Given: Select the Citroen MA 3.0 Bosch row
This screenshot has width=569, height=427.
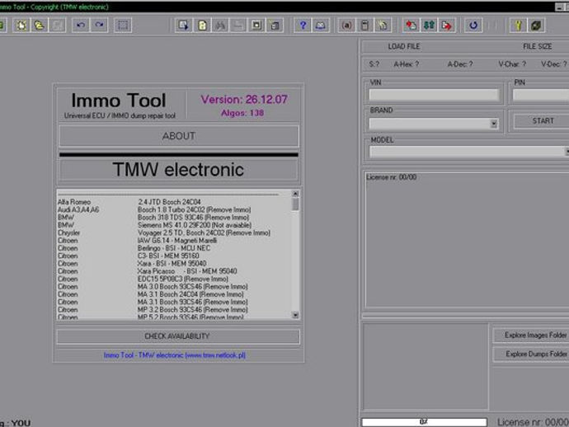Looking at the screenshot, I should 174,287.
